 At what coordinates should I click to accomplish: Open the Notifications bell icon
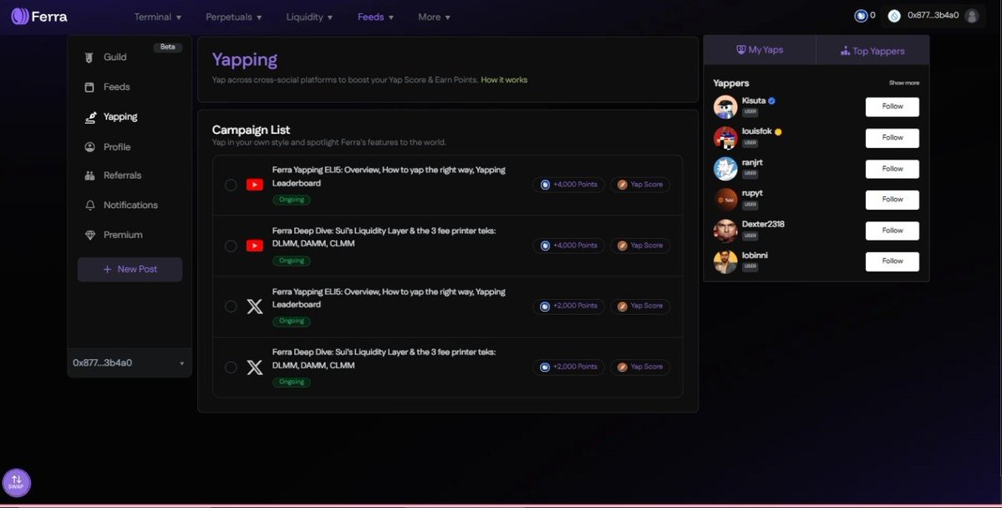tap(89, 205)
